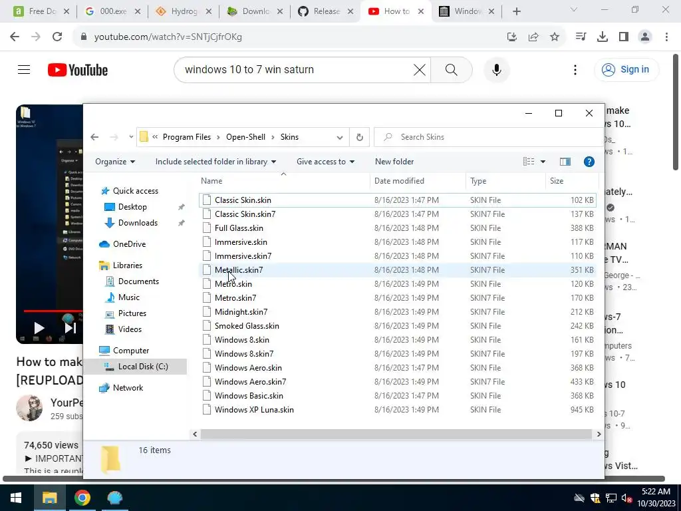
Task: Open Include selected folder in library dropdown
Action: click(216, 162)
